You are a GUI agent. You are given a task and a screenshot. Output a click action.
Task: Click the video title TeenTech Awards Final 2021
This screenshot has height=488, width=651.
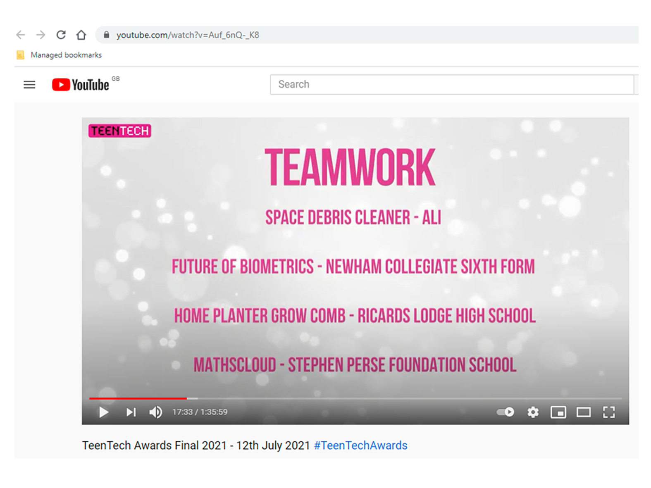coord(196,445)
